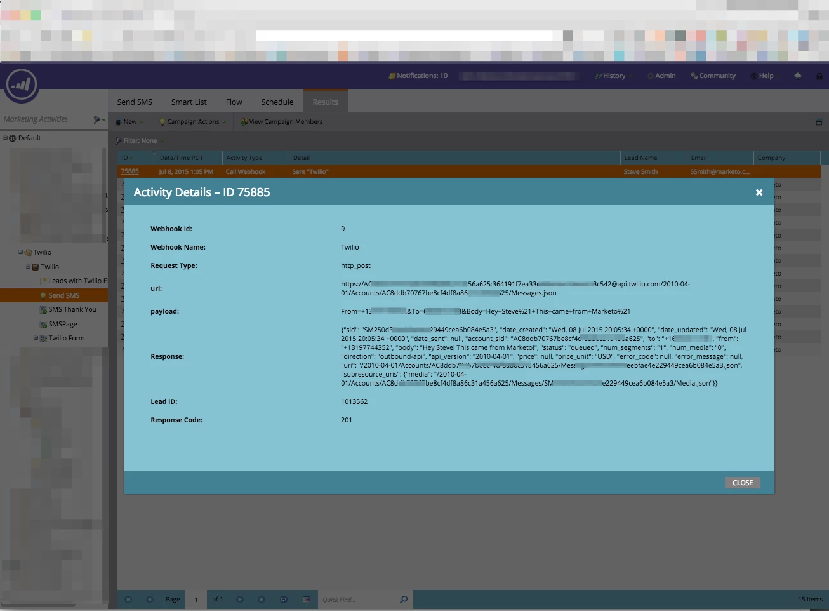Open the Notifications: 10 item
Viewport: 829px width, 611px height.
pyautogui.click(x=418, y=76)
